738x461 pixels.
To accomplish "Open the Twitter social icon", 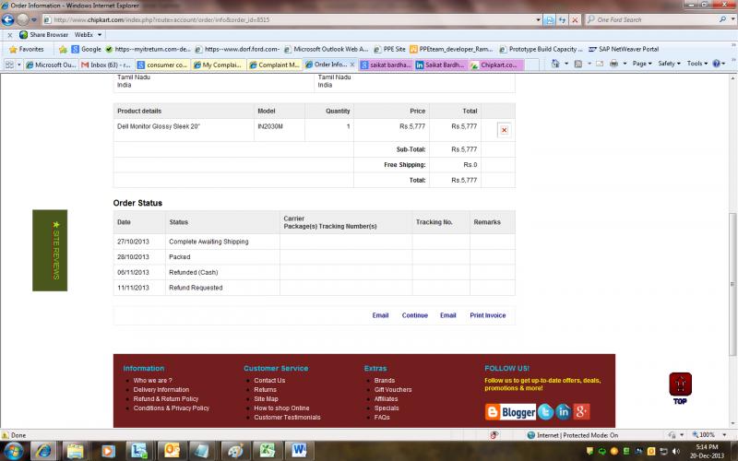I will coord(545,412).
